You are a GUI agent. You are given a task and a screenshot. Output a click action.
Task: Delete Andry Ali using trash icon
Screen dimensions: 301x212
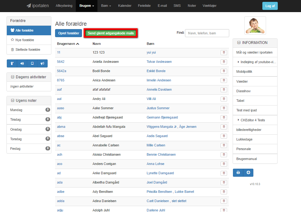(224, 99)
